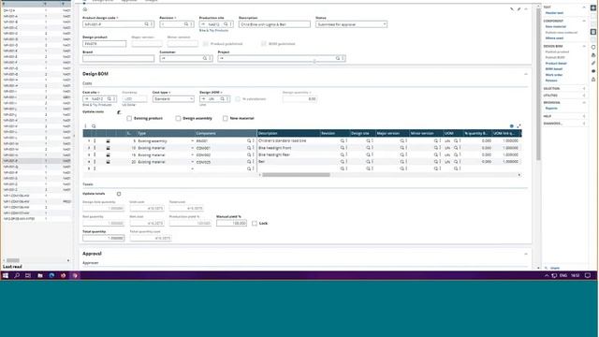
Task: Open Project field lookup magnifier
Action: click(x=338, y=58)
